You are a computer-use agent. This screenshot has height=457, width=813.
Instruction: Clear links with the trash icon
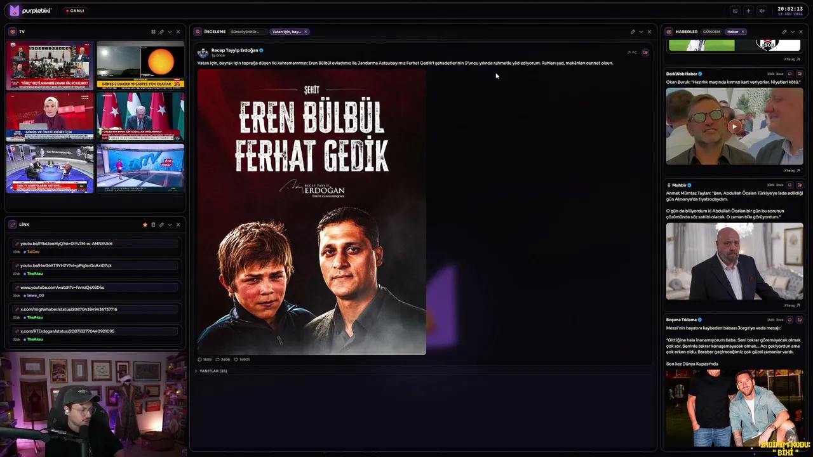(x=153, y=225)
